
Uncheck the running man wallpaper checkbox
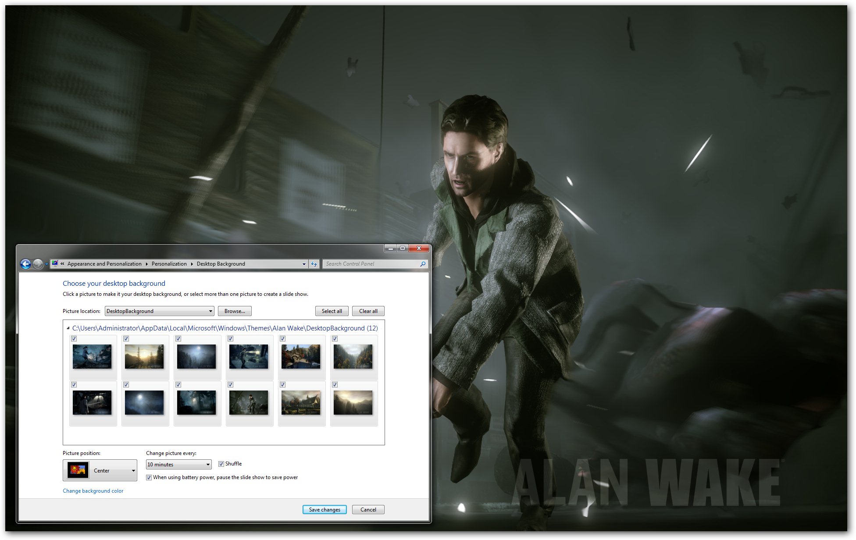click(x=231, y=385)
